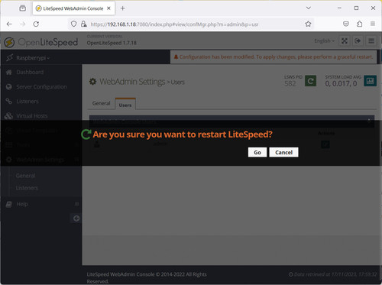Click the shield tracking protection icon
The height and width of the screenshot is (285, 382).
point(73,24)
